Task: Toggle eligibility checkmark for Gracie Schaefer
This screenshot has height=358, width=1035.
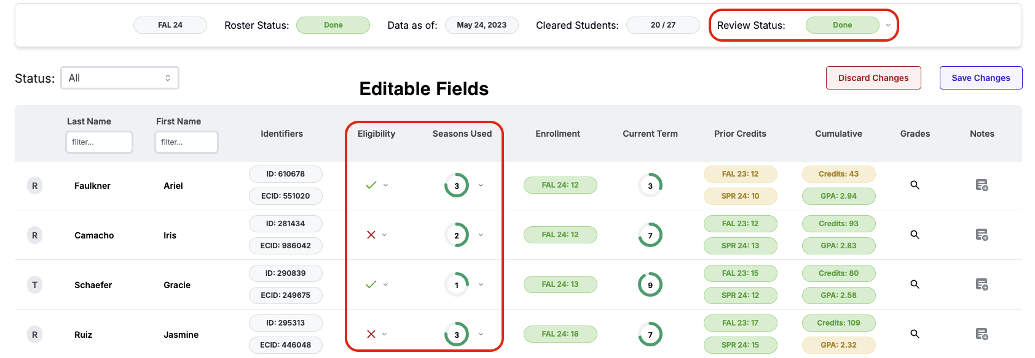Action: [371, 284]
